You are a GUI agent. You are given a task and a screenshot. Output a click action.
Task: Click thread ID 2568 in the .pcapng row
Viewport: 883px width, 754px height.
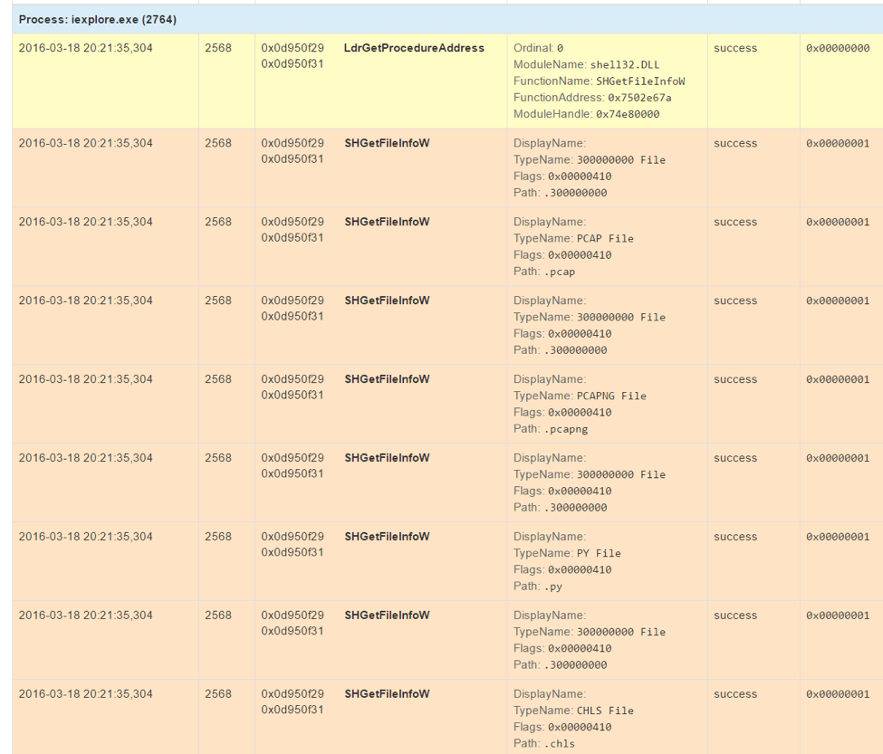point(218,379)
